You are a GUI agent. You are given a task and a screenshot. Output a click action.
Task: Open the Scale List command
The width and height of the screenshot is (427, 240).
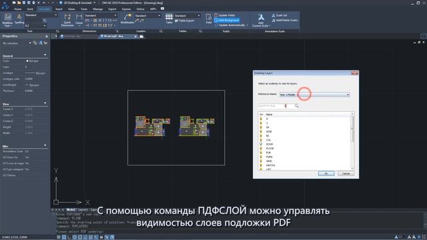(280, 15)
